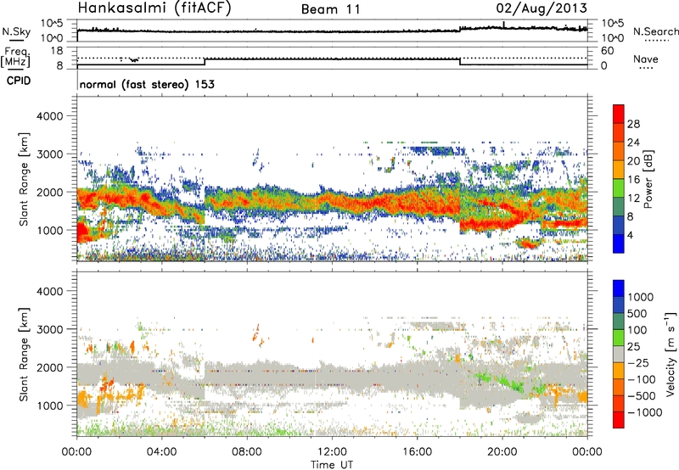Click the CPID label
Viewport: 679px width, 470px height.
(x=19, y=81)
